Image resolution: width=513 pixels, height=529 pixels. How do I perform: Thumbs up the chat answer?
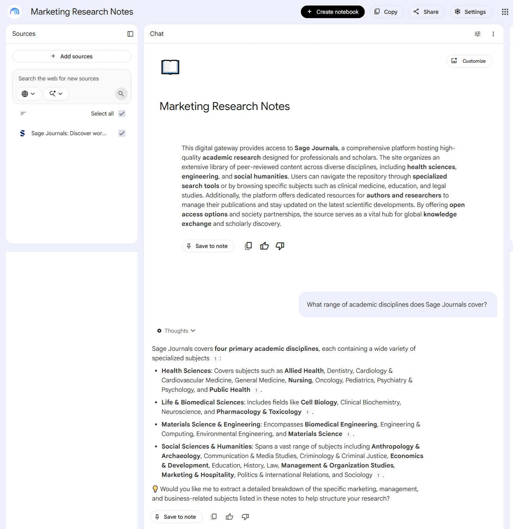click(229, 517)
